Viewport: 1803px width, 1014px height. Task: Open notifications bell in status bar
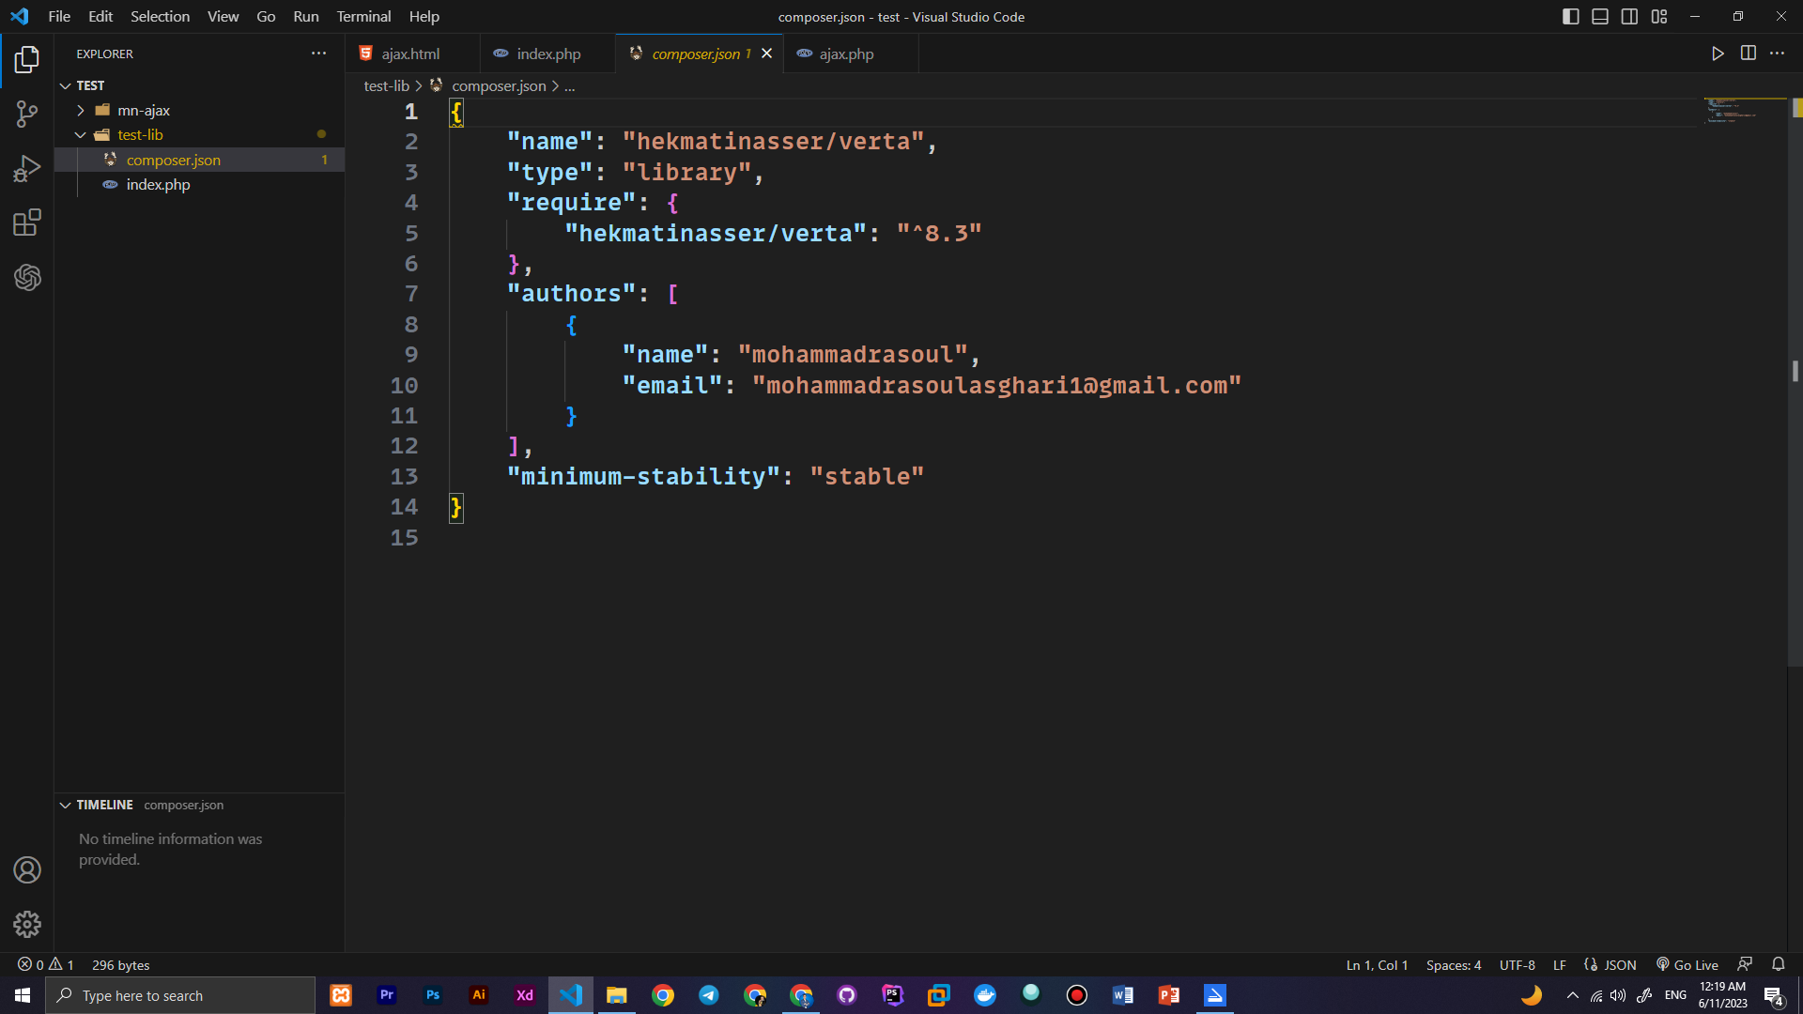1778,965
